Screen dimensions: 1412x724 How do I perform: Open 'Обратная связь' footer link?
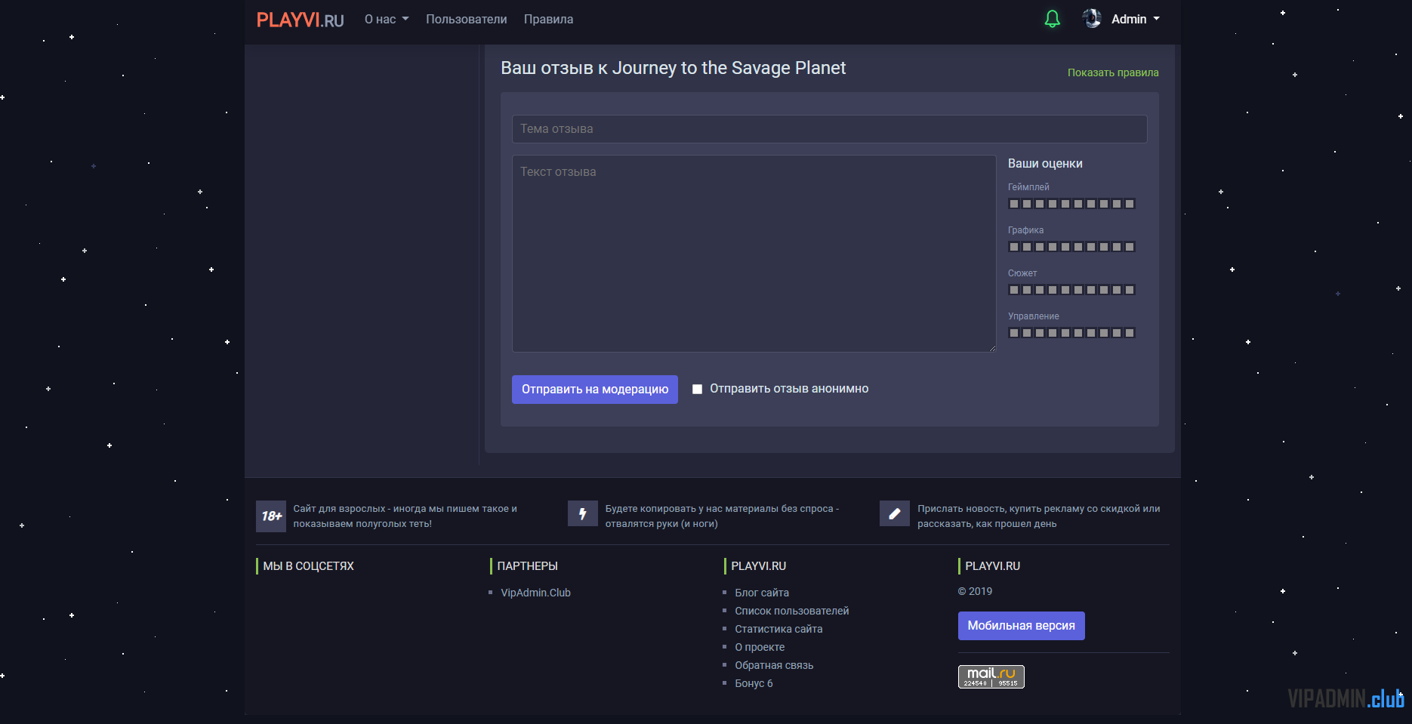(x=774, y=665)
